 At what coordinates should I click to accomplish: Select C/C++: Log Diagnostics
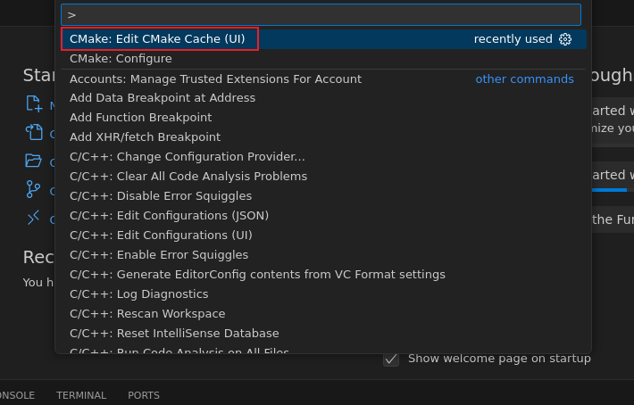tap(323, 294)
